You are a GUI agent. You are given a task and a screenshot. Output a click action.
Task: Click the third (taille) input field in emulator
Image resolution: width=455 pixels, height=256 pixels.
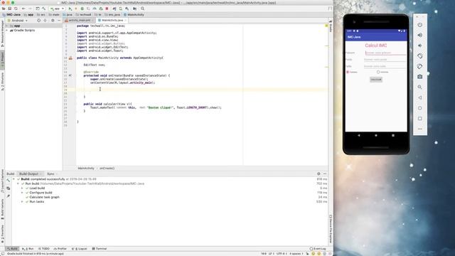point(385,66)
